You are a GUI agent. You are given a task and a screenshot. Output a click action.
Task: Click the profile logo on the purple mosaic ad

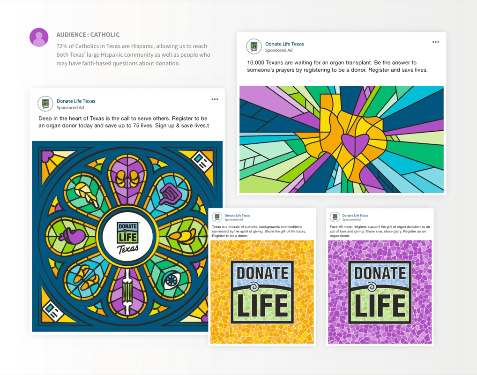335,217
